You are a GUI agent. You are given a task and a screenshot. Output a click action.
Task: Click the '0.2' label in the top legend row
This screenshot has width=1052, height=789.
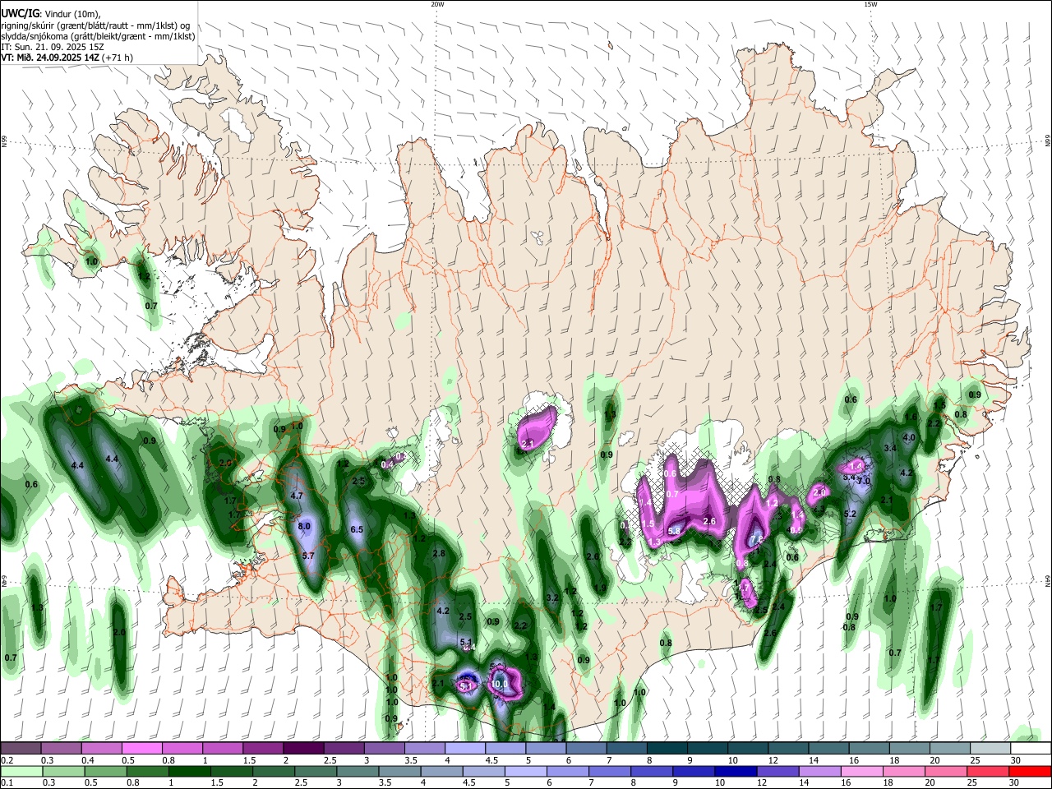[7, 760]
